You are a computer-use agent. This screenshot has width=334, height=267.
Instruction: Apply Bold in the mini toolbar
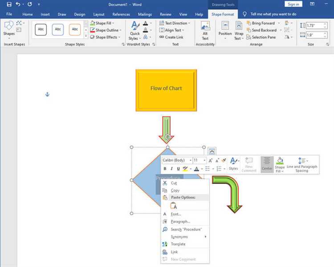coord(165,169)
